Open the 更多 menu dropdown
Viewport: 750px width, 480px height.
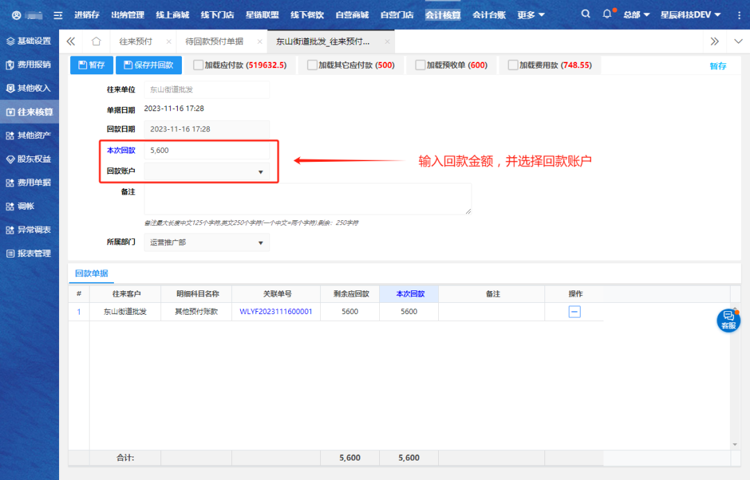531,15
